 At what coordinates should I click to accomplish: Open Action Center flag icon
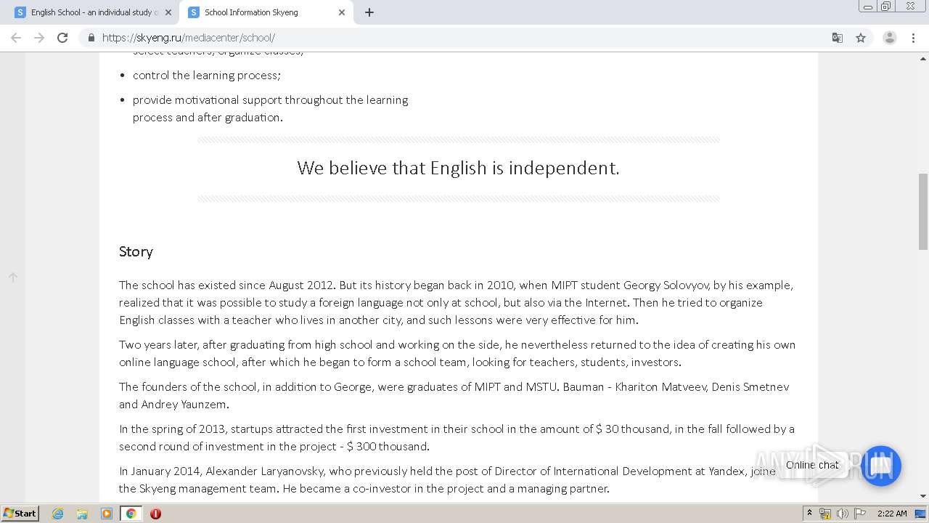[x=860, y=514]
